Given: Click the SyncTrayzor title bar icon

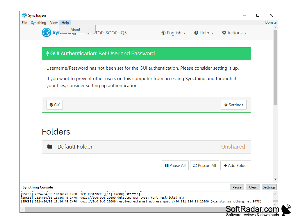Looking at the screenshot, I should (x=24, y=15).
